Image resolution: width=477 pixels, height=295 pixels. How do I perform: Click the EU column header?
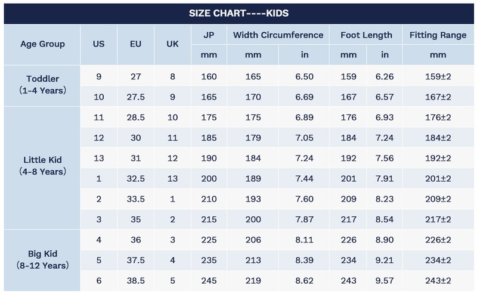(x=136, y=44)
